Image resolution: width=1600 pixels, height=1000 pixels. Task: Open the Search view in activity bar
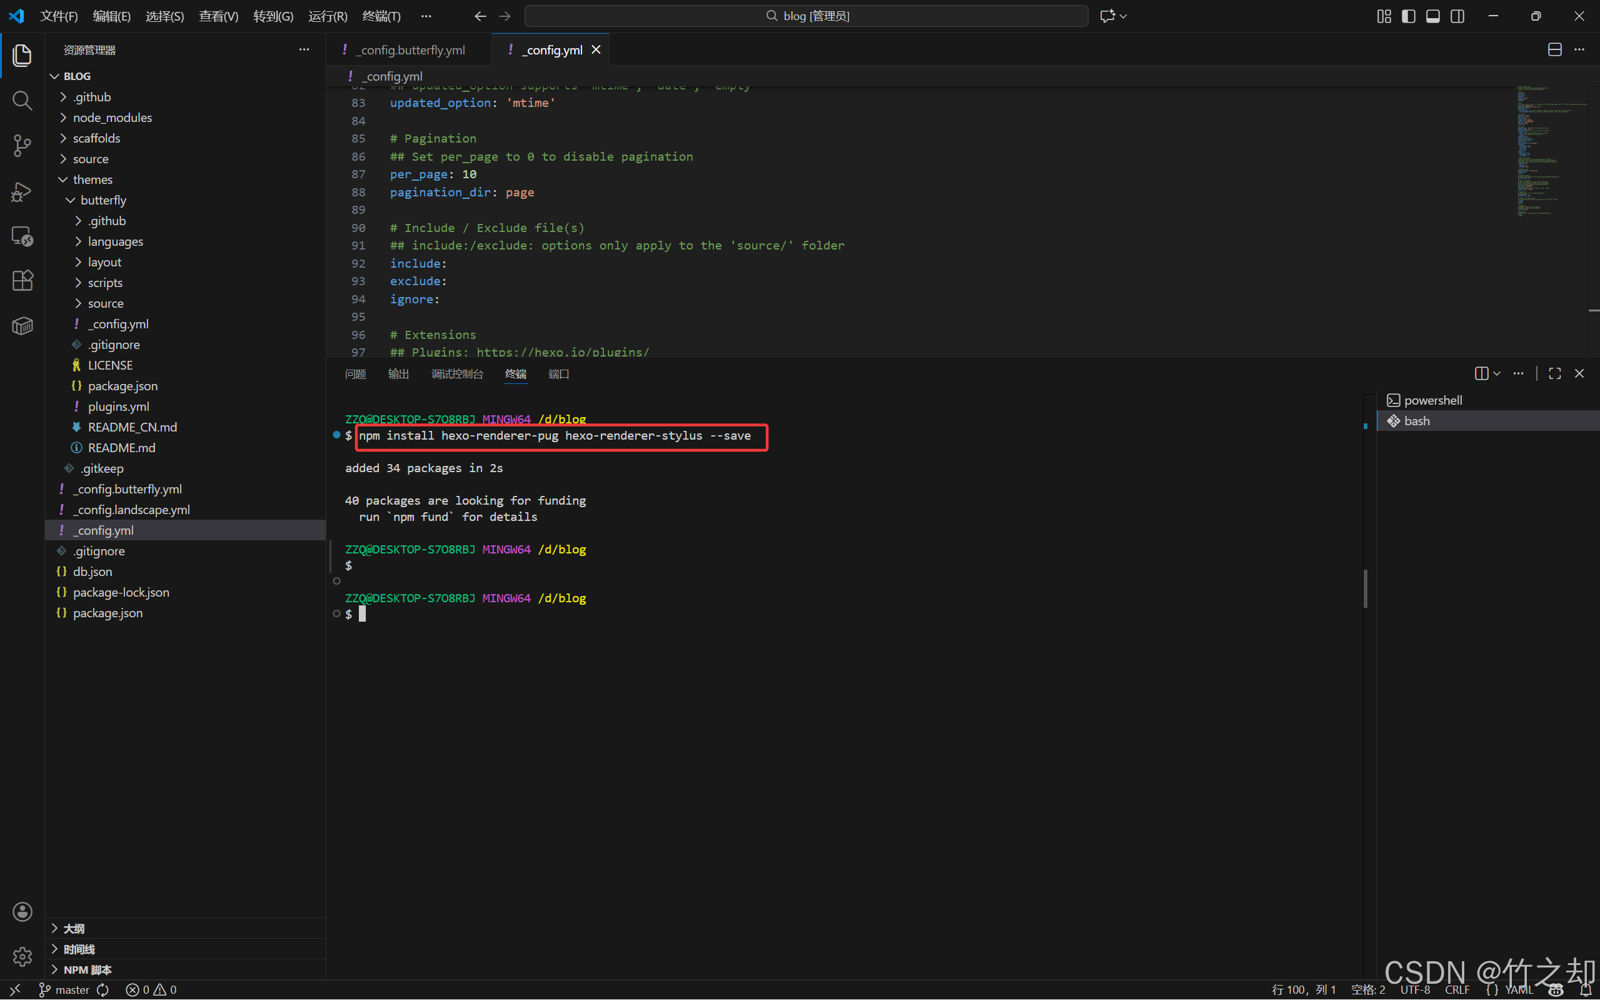(x=22, y=101)
